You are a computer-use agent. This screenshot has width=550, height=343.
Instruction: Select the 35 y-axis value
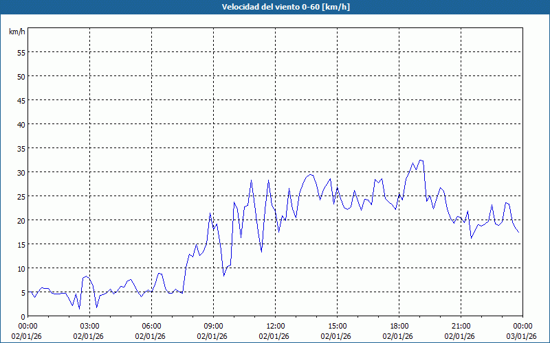[x=21, y=148]
